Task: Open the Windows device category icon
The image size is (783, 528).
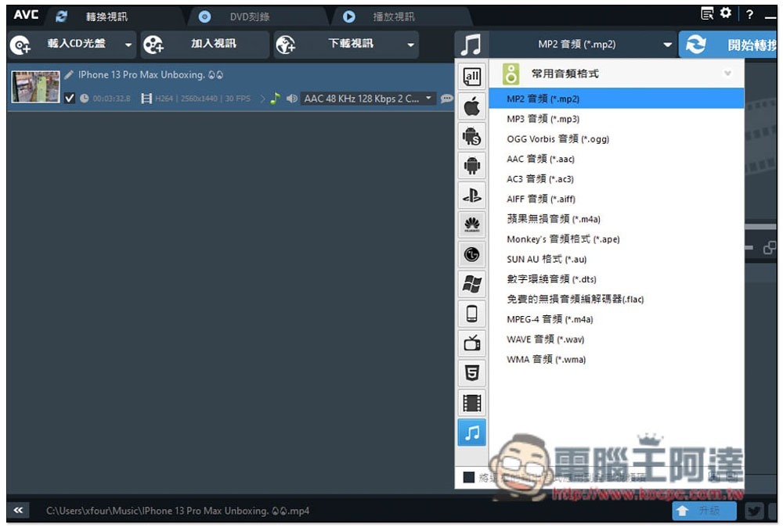Action: click(x=471, y=284)
